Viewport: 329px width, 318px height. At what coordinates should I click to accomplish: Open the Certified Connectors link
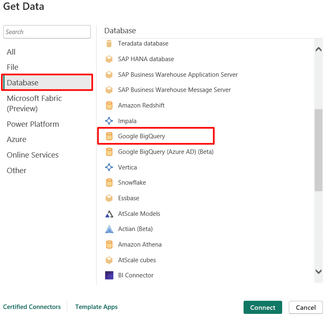(x=32, y=307)
